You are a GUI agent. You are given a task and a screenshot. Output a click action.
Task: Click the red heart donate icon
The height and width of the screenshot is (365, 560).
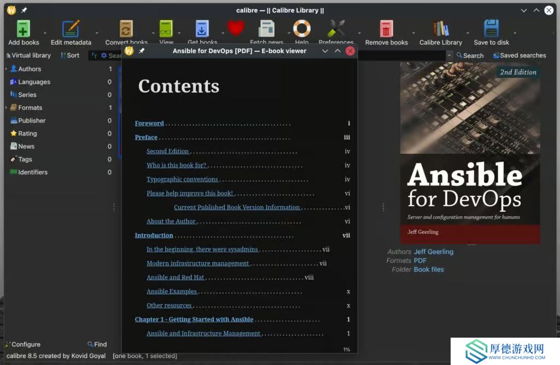pyautogui.click(x=236, y=28)
